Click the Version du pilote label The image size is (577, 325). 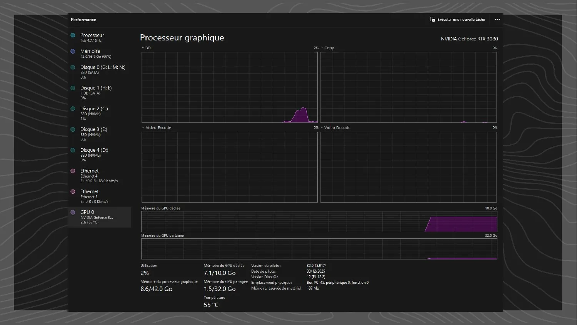266,266
